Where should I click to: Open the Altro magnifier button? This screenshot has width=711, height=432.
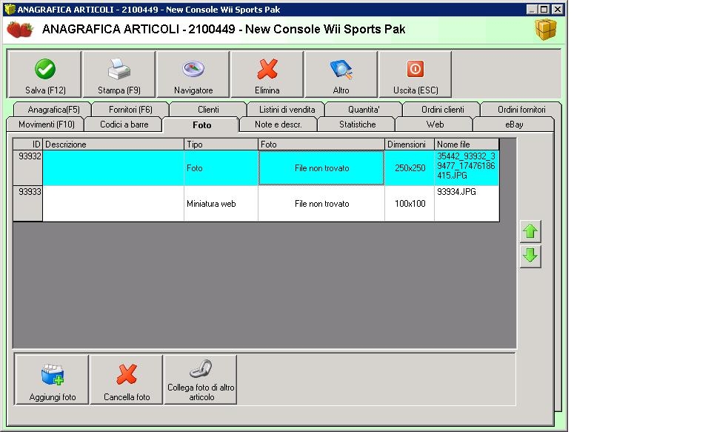pos(341,74)
